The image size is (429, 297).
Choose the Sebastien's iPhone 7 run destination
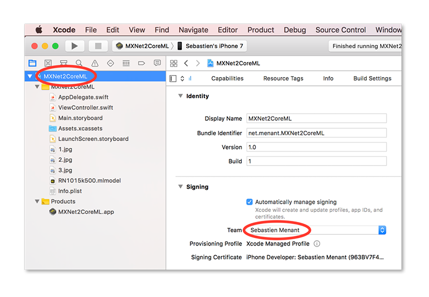(210, 46)
